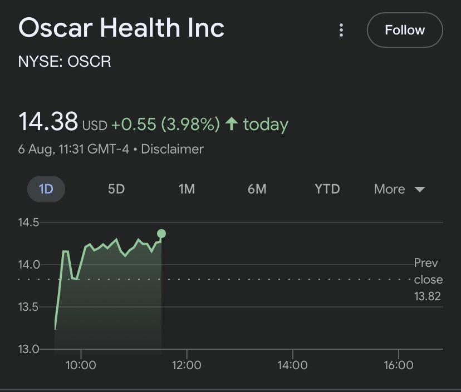Screen dimensions: 461x392
Task: Show the 1M price chart
Action: tap(187, 189)
